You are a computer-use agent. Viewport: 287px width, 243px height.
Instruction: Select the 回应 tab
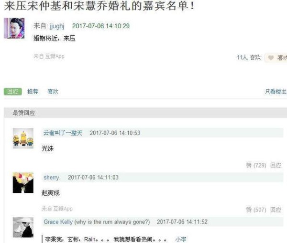tap(13, 92)
